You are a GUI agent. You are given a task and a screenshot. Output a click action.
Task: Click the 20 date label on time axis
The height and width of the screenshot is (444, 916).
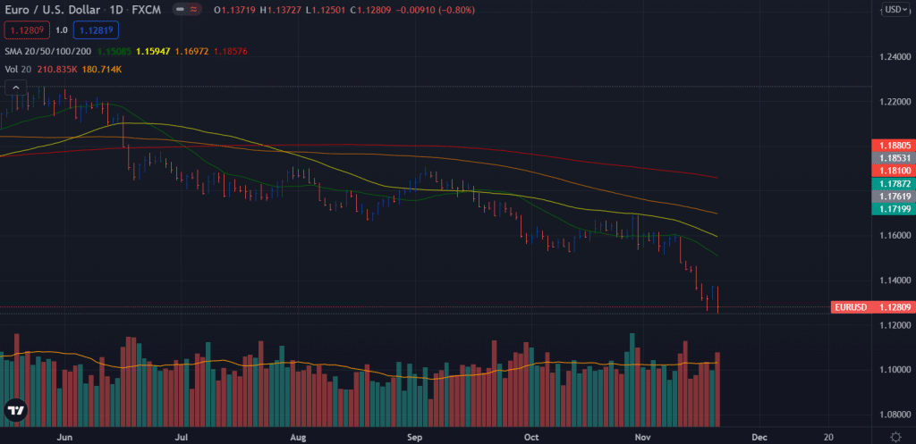828,437
